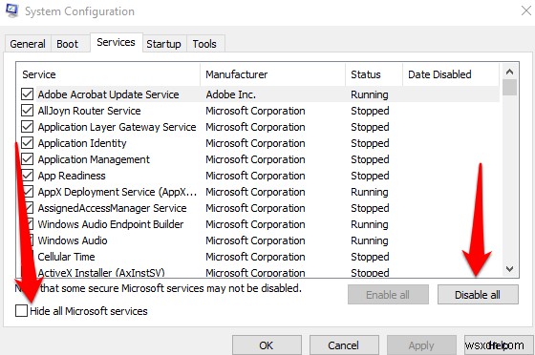Click Running status of Adobe Acrobat Update
This screenshot has width=535, height=355.
tap(370, 94)
